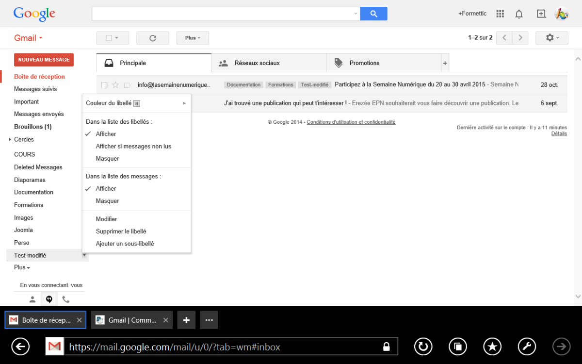This screenshot has width=582, height=364.
Task: Expand the Cercles label
Action: (10, 140)
